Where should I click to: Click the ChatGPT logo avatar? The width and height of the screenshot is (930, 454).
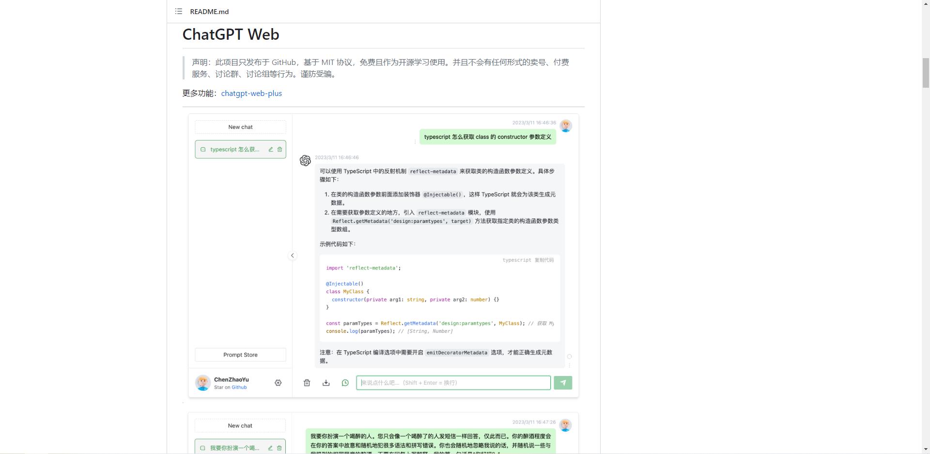point(305,160)
